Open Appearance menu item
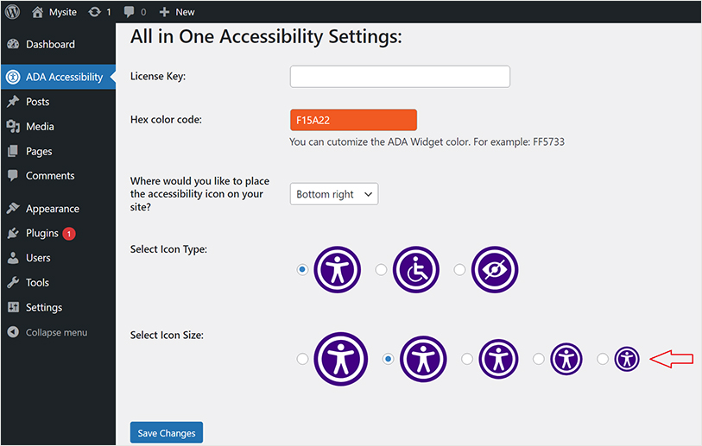This screenshot has width=702, height=446. [58, 209]
